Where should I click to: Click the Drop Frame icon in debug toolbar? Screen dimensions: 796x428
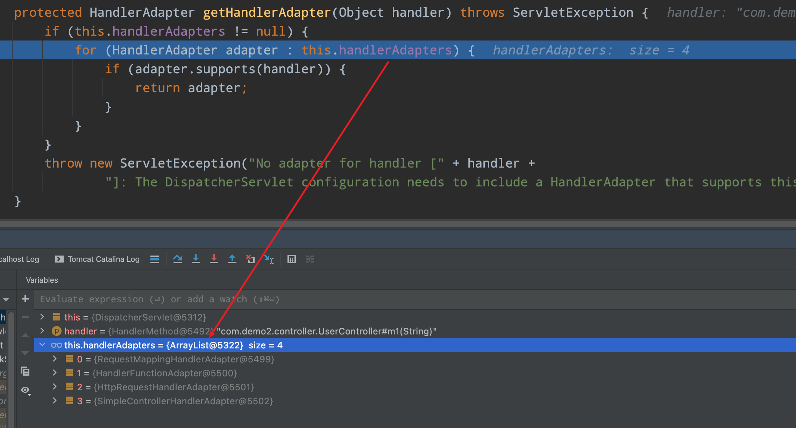point(250,259)
